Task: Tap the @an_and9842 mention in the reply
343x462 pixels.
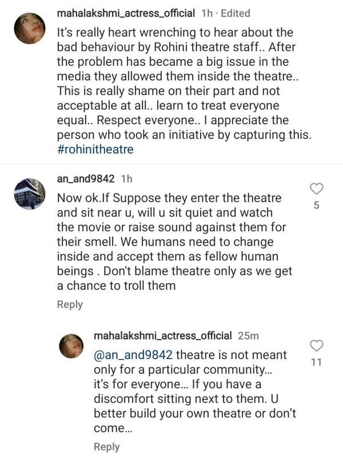Action: click(133, 354)
